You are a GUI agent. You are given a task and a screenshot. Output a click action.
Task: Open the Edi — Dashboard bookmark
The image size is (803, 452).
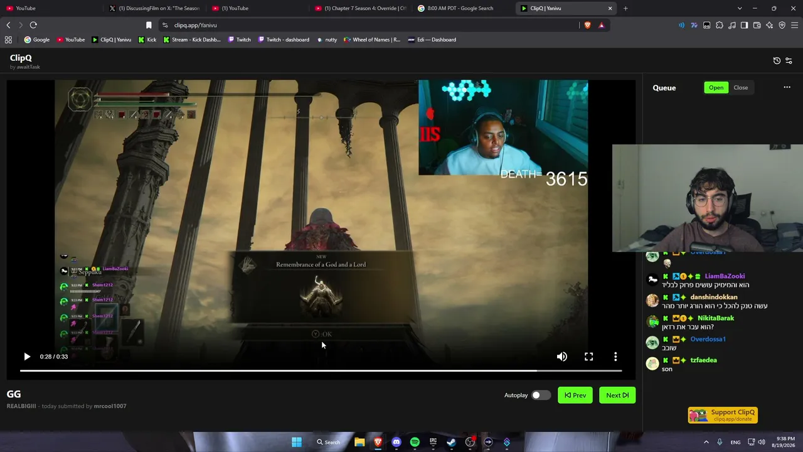(x=432, y=40)
